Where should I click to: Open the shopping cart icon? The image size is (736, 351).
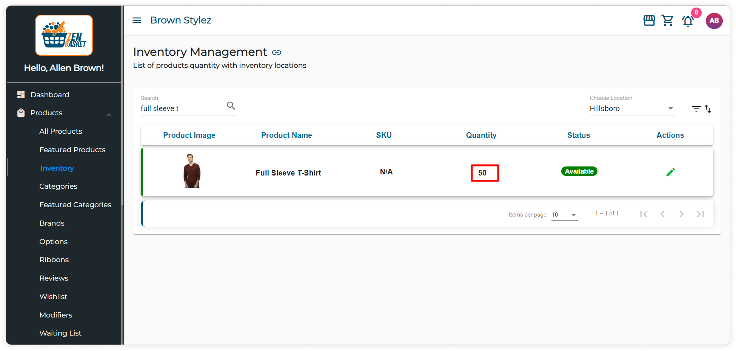667,20
